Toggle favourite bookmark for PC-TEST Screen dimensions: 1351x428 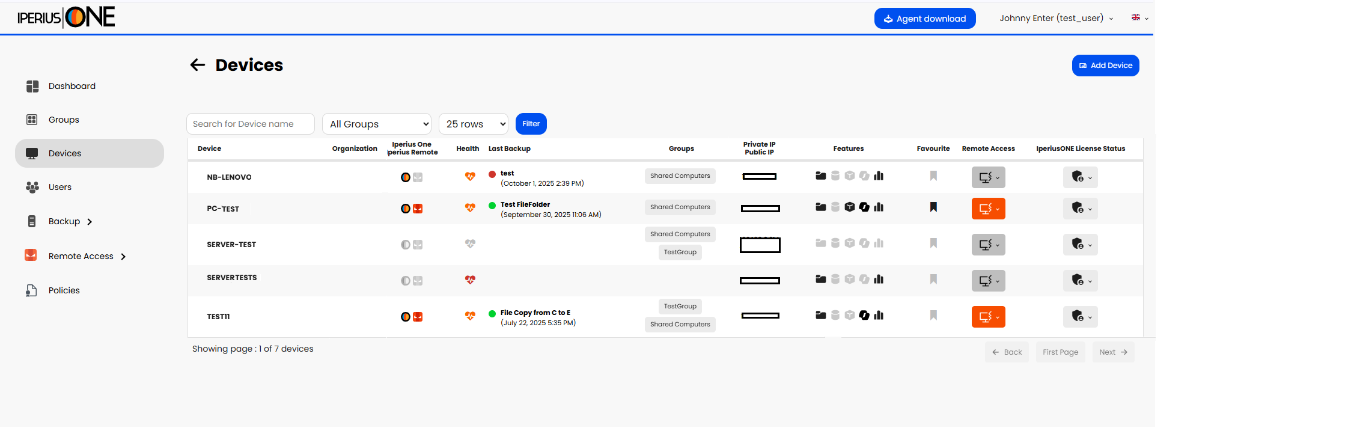point(933,207)
